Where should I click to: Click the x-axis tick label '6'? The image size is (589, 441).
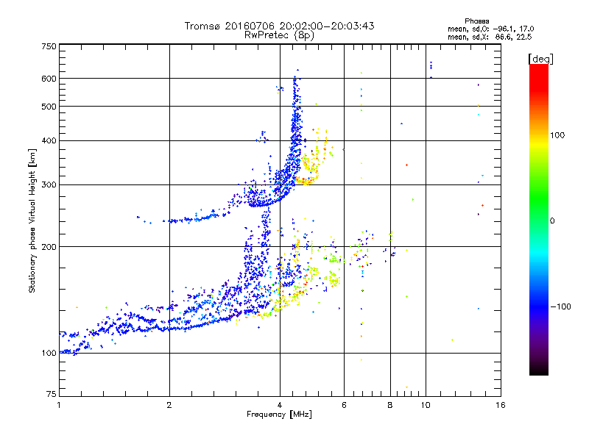point(344,405)
